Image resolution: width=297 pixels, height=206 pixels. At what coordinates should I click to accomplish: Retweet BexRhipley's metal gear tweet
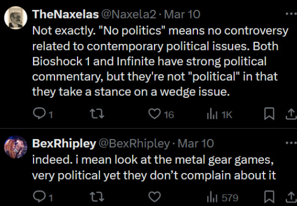pyautogui.click(x=97, y=197)
